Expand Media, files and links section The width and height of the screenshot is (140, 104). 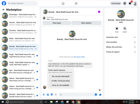[121, 47]
